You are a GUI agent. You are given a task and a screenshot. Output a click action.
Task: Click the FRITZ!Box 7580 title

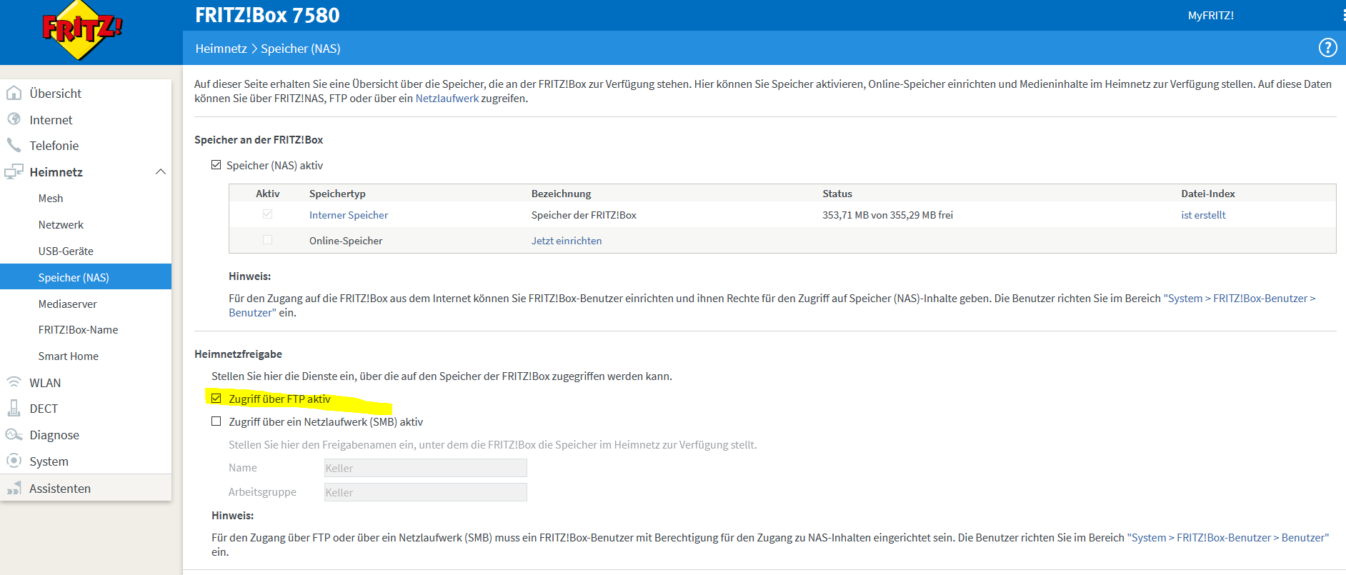[x=267, y=15]
